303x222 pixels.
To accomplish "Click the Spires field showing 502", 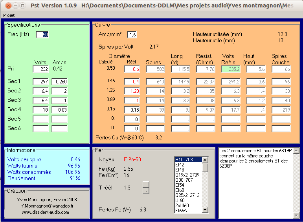I will [155, 69].
